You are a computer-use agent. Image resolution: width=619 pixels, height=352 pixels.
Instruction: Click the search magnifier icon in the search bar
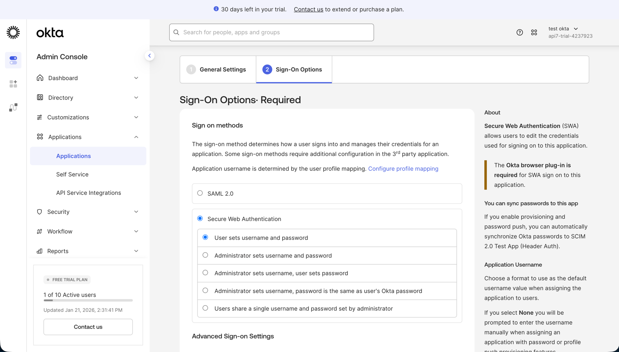[x=176, y=32]
